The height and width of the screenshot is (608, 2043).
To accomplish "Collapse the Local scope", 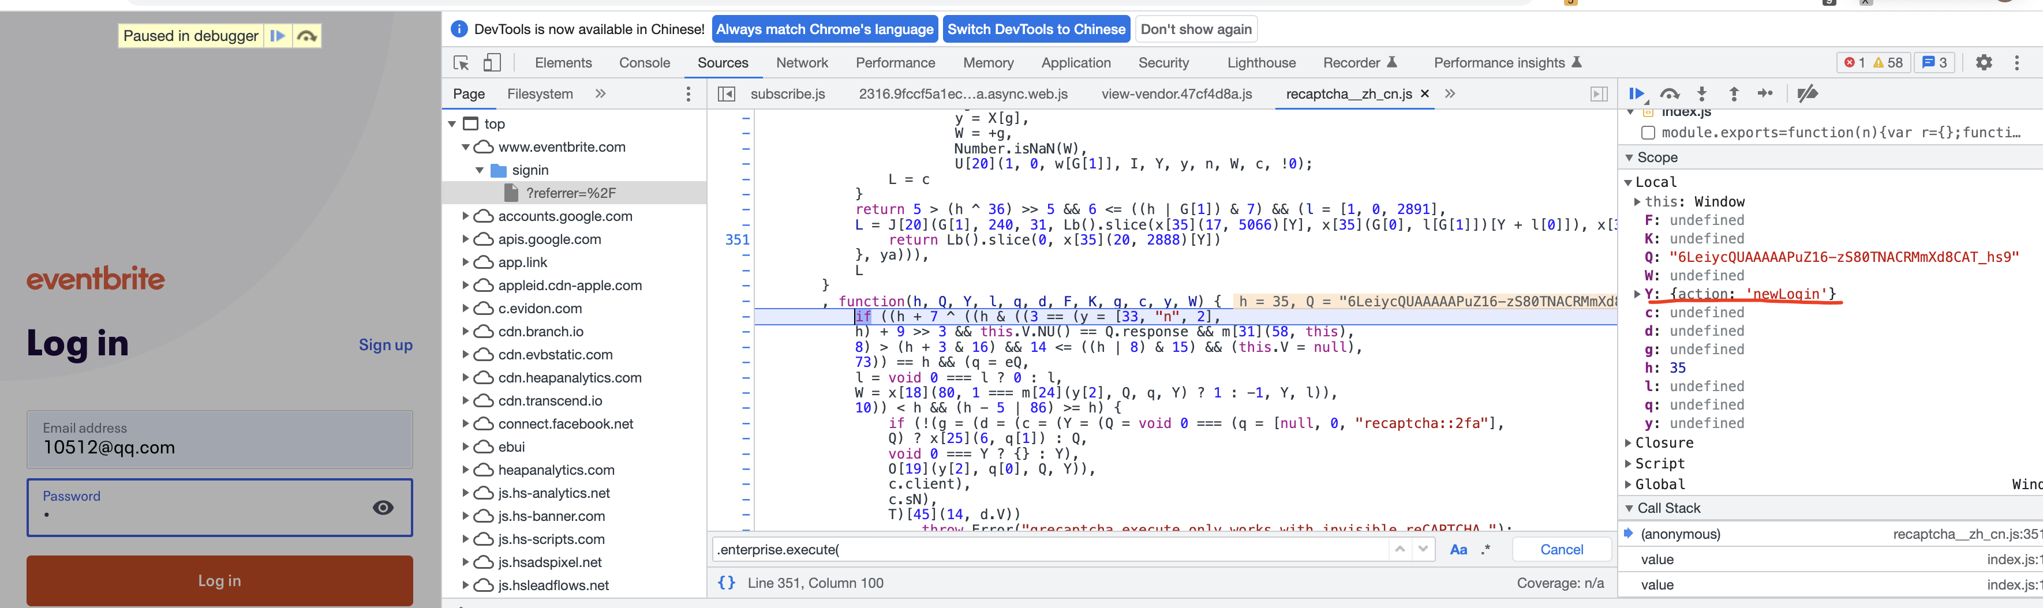I will tap(1628, 182).
